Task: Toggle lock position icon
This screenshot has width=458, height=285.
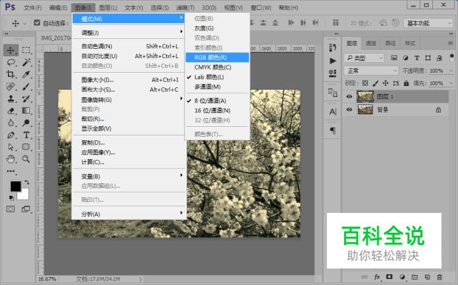Action: pos(386,83)
